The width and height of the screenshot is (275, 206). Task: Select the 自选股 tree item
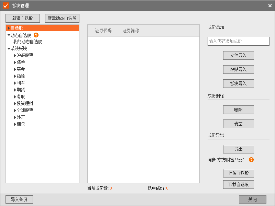[x=17, y=28]
